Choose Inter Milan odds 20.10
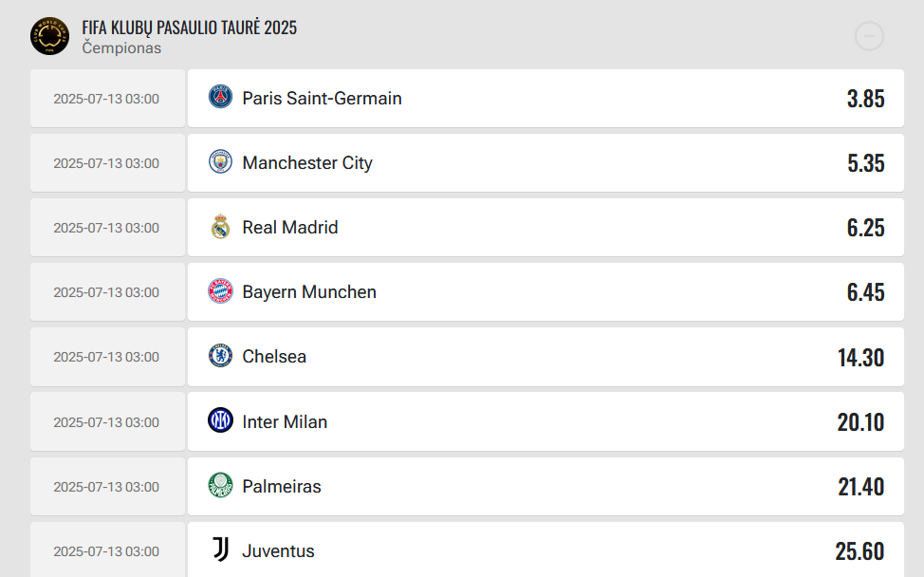This screenshot has width=924, height=577. (x=861, y=422)
